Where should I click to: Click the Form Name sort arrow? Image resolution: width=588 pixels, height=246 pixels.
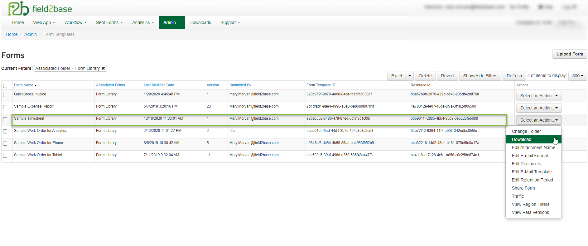click(x=36, y=85)
